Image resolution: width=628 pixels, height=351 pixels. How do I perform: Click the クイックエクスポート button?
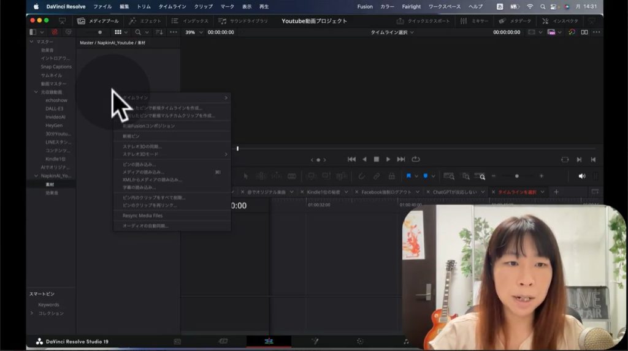coord(423,21)
